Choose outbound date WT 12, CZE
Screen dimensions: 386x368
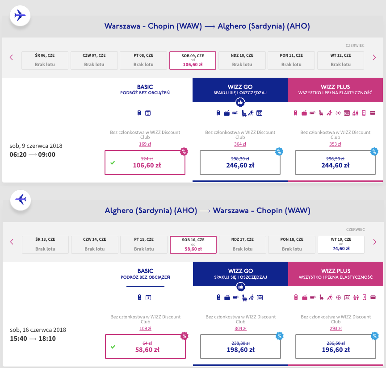point(340,60)
